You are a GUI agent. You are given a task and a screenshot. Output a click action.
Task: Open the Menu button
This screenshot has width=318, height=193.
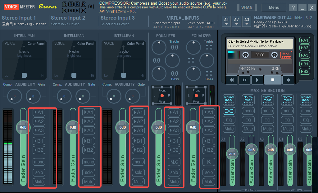coord(274,7)
